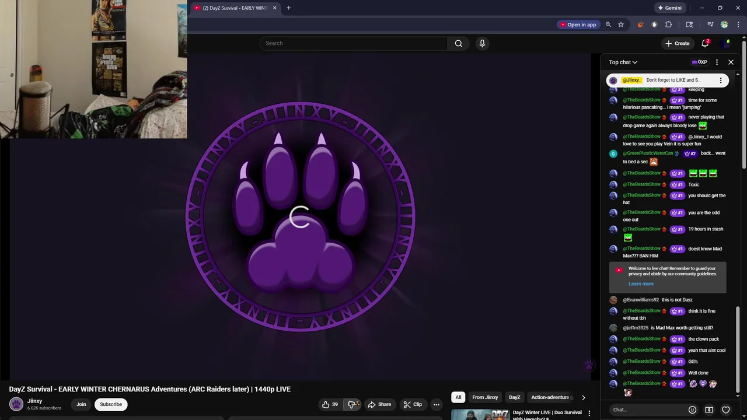Share the DayZ Survival stream
The height and width of the screenshot is (420, 747).
click(x=379, y=404)
